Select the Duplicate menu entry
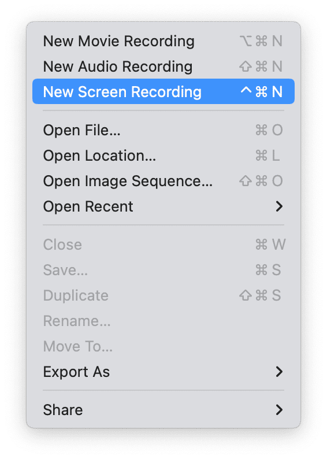 [163, 295]
